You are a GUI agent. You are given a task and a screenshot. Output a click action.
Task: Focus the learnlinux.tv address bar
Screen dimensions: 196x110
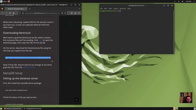pos(42,13)
